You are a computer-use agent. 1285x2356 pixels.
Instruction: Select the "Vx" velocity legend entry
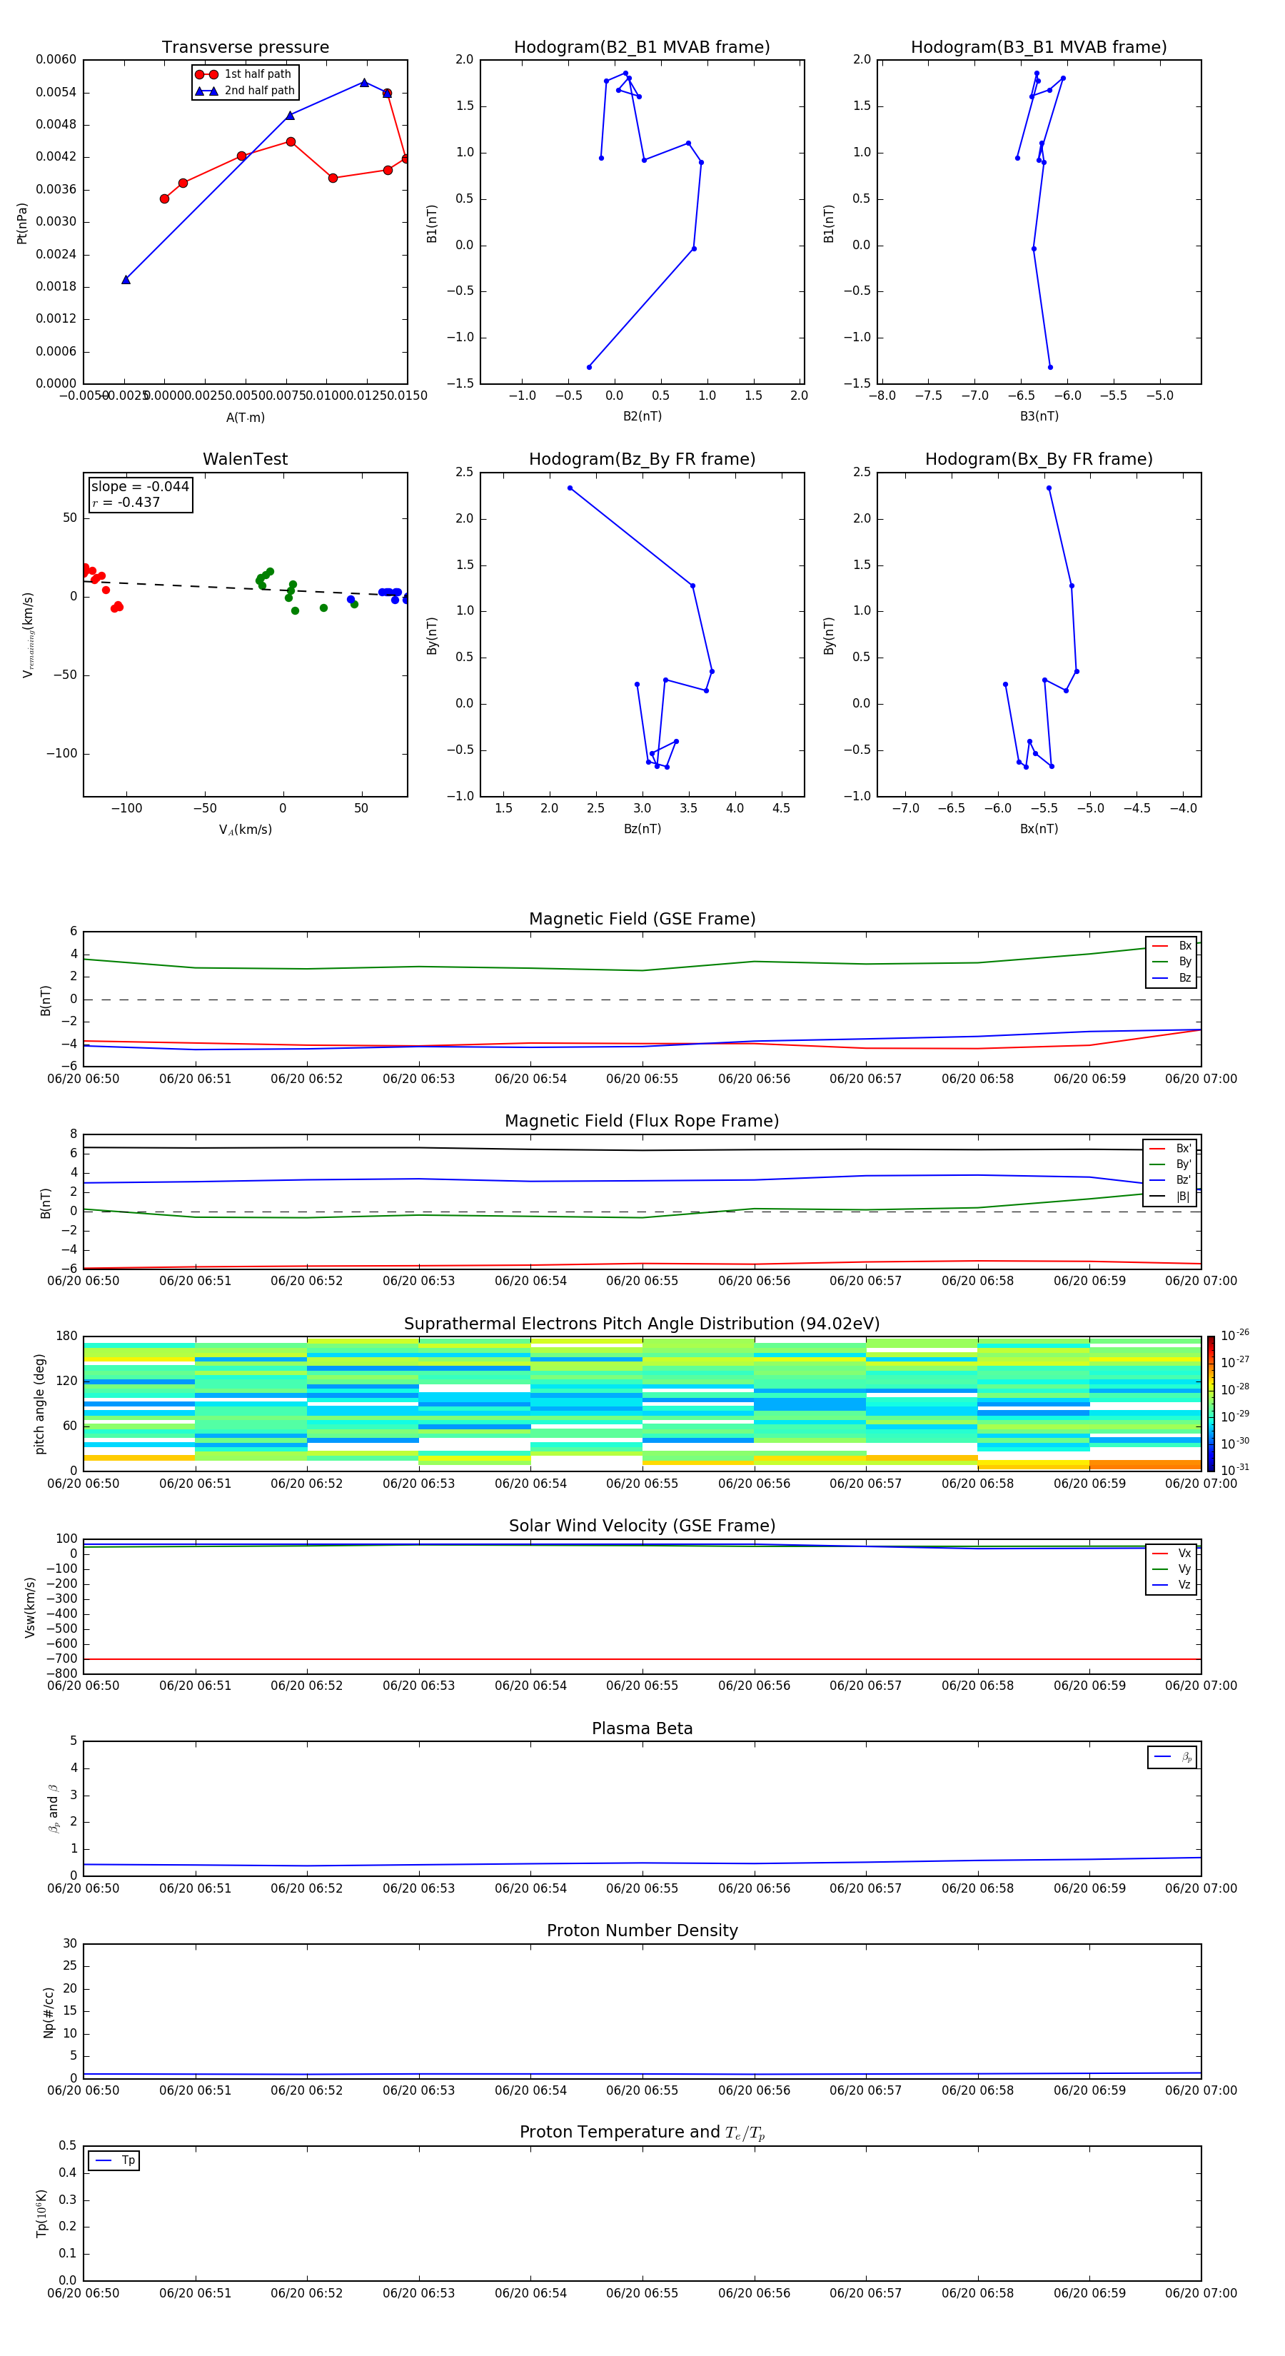click(1171, 1553)
